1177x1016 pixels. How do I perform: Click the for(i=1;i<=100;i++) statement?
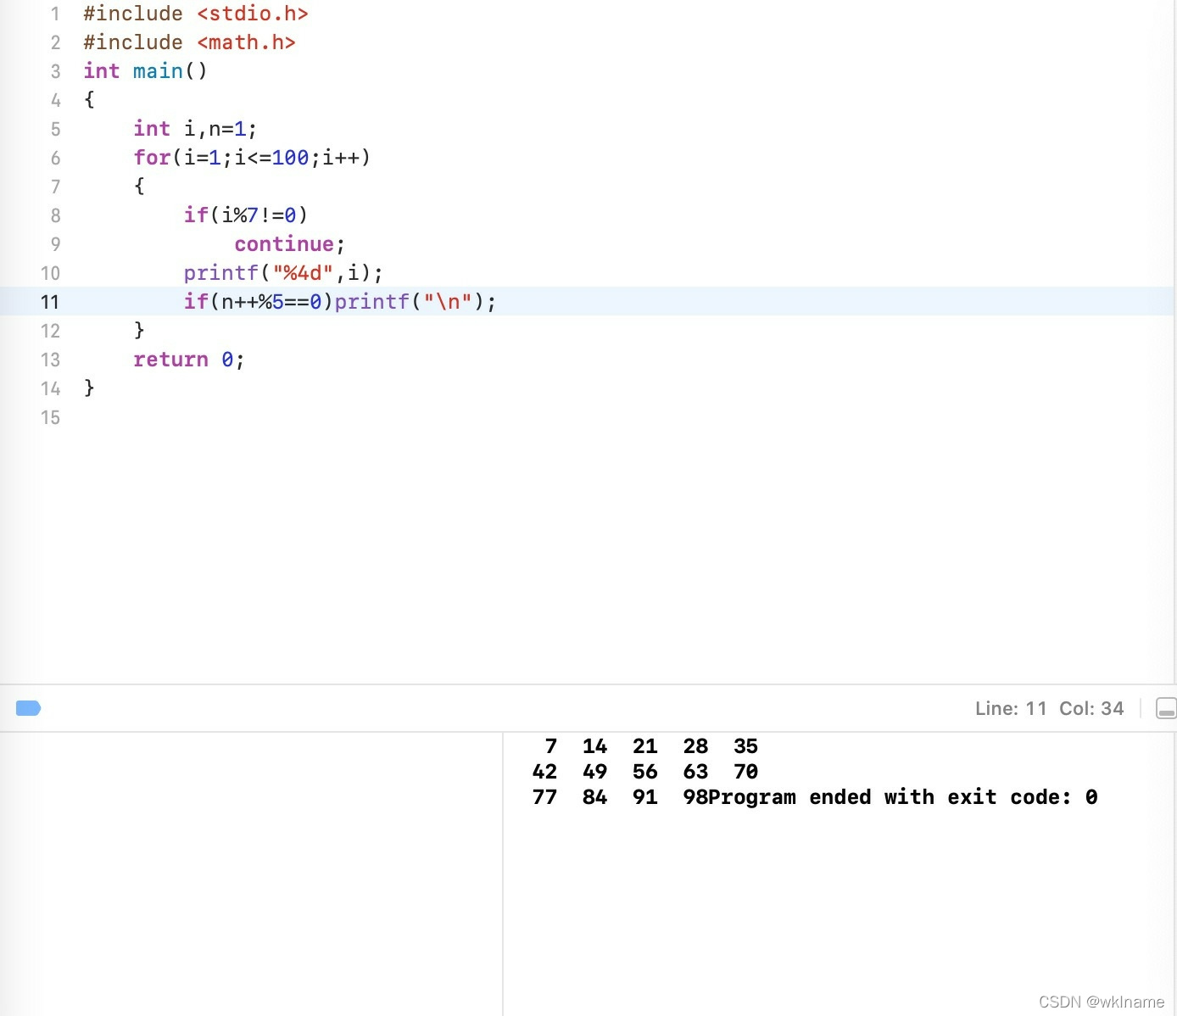click(252, 158)
